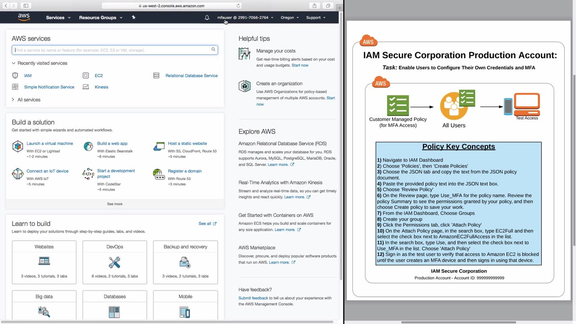The image size is (576, 324).
Task: Click the Safari sidebar toggle icon
Action: click(26, 6)
